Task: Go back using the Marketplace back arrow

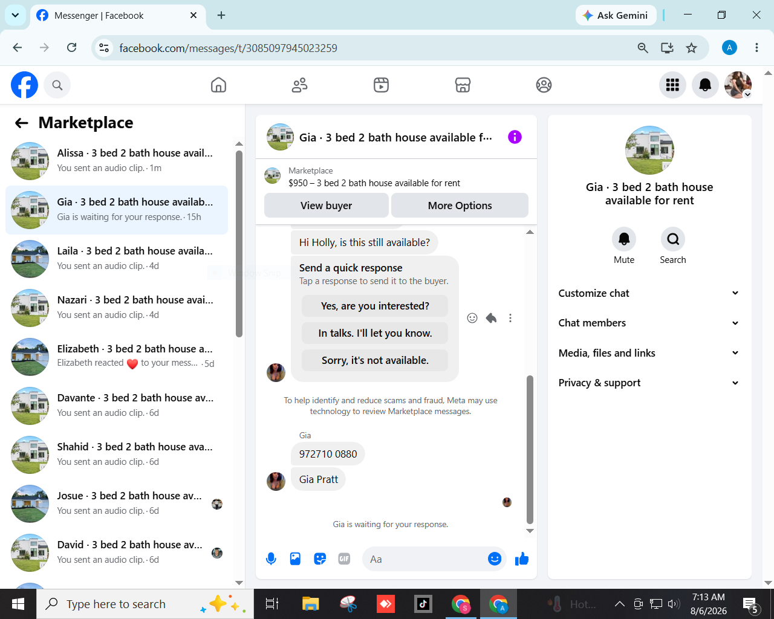Action: [22, 123]
